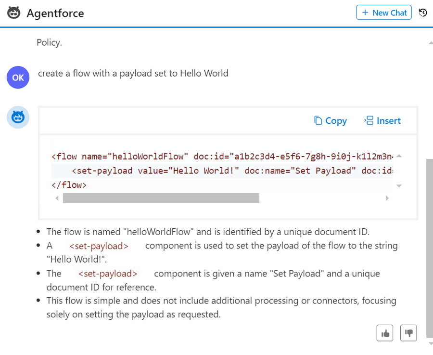This screenshot has width=433, height=355.
Task: Click the up chevron on the code block scrollbar
Action: [398, 156]
